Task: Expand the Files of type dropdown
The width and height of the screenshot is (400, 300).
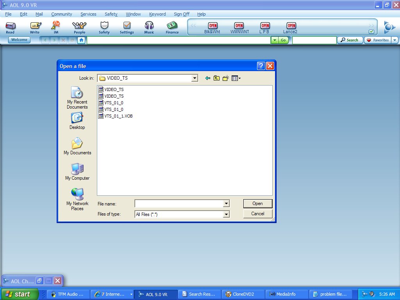Action: click(x=226, y=214)
